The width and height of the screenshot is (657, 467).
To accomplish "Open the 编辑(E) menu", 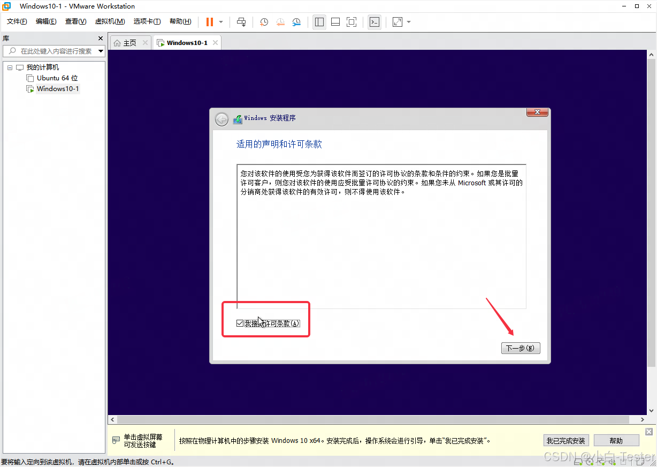I will click(x=46, y=21).
